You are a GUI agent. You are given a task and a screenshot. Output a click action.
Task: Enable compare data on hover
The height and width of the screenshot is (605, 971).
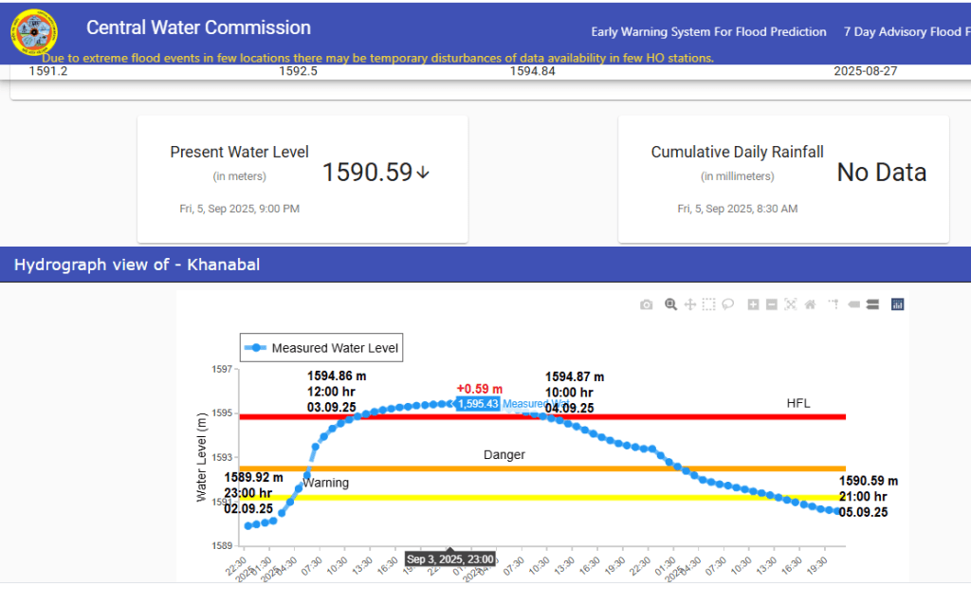[x=872, y=304]
